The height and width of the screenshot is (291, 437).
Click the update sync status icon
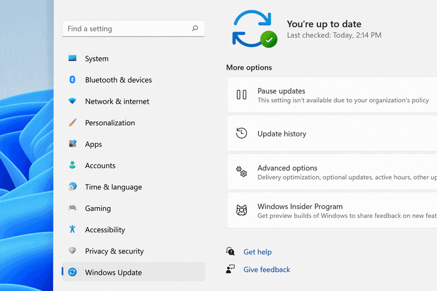coord(253,28)
